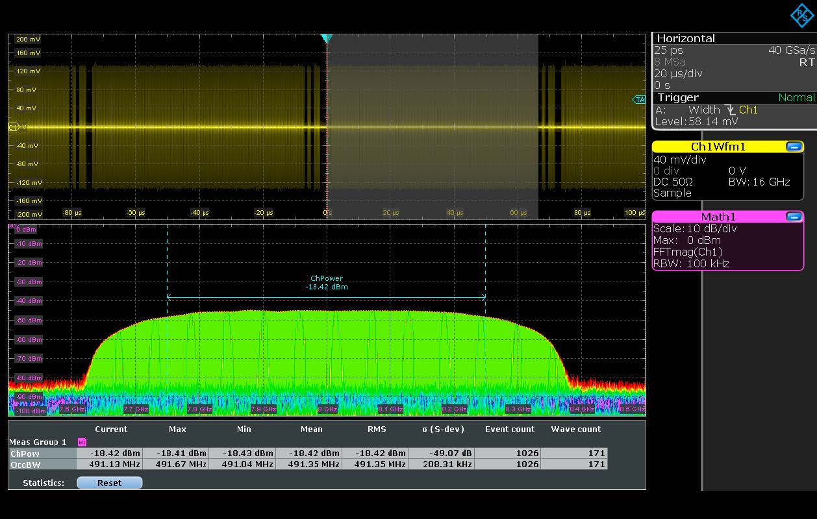Open the Trigger settings panel
The height and width of the screenshot is (519, 817).
(x=678, y=97)
